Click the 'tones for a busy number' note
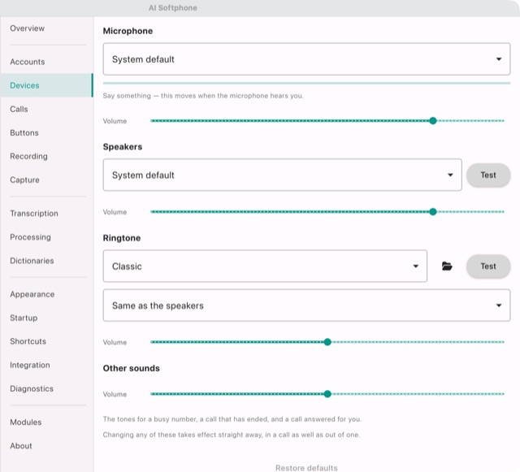520x472 pixels. 232,419
